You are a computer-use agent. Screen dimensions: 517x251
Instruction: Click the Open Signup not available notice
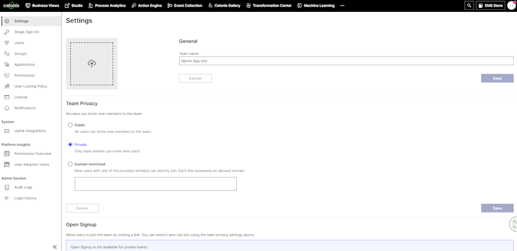(290, 245)
